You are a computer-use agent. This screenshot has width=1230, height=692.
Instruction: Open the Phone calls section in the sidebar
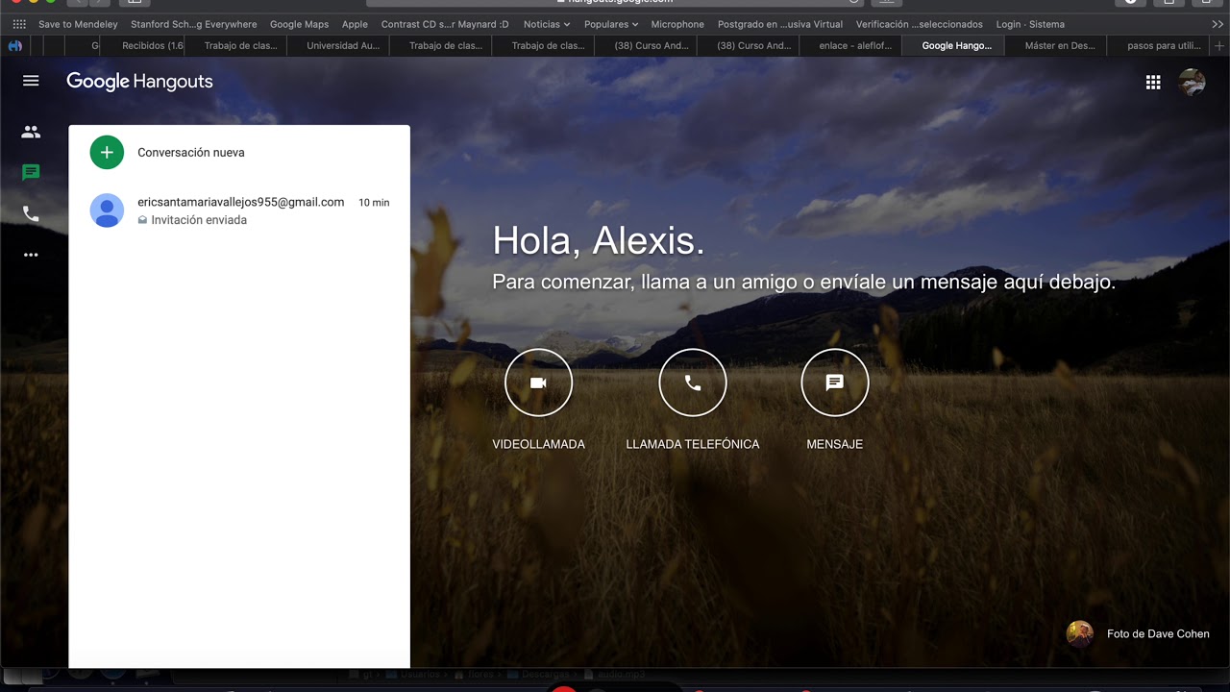31,213
